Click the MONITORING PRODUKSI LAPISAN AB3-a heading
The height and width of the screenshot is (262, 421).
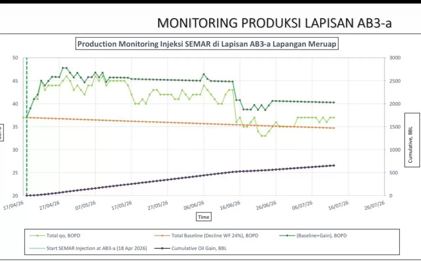[274, 22]
